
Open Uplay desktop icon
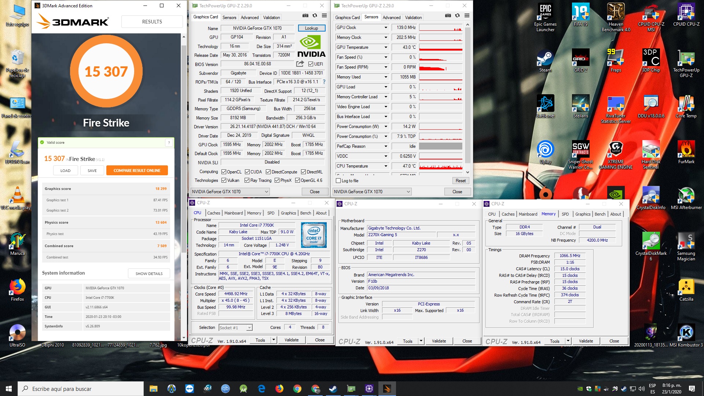click(x=545, y=153)
